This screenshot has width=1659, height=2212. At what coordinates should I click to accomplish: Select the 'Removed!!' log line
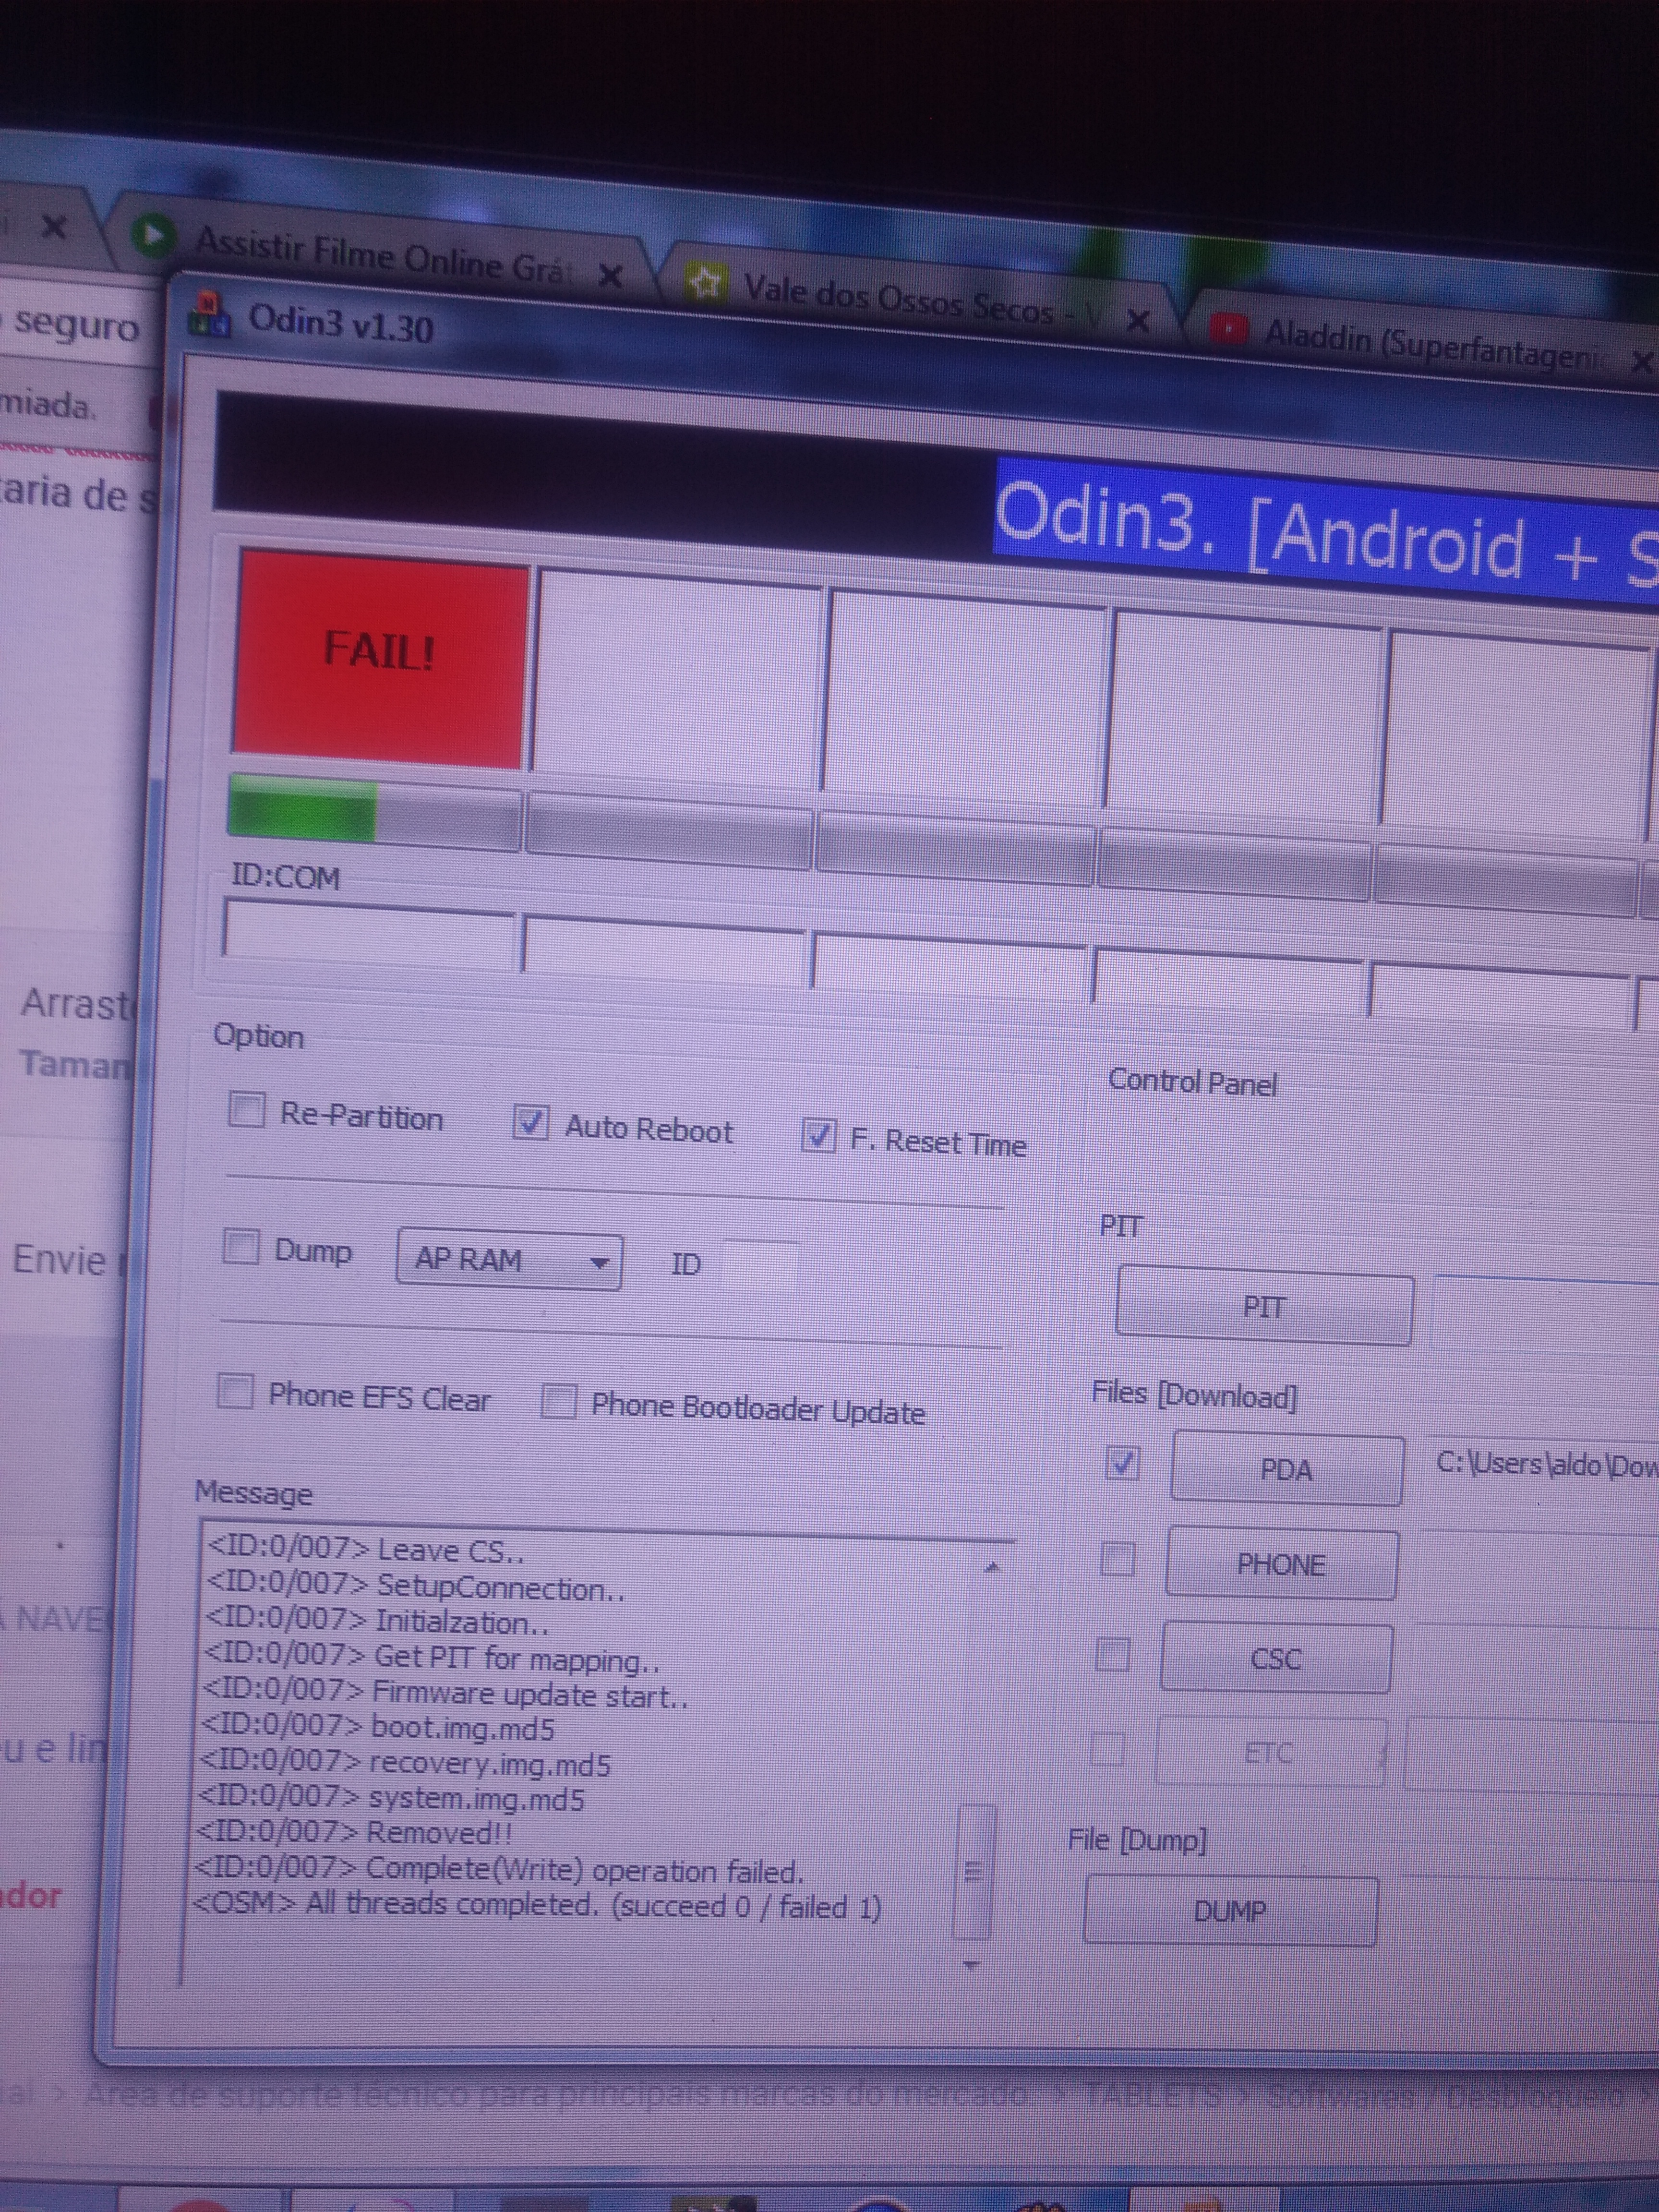coord(354,1833)
